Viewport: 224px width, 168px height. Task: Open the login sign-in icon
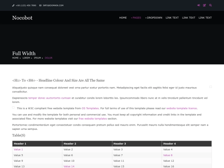199,5
